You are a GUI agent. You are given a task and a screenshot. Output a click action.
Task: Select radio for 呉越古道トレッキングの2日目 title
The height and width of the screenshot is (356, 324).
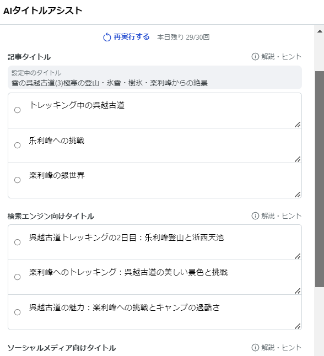click(x=18, y=242)
